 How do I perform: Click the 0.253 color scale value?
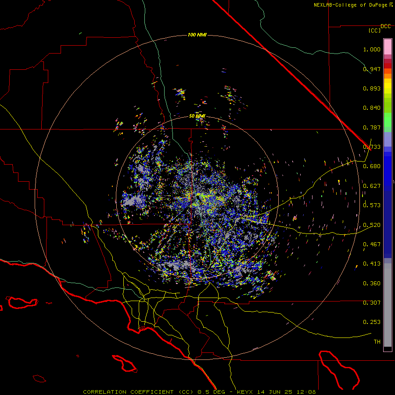(x=372, y=322)
